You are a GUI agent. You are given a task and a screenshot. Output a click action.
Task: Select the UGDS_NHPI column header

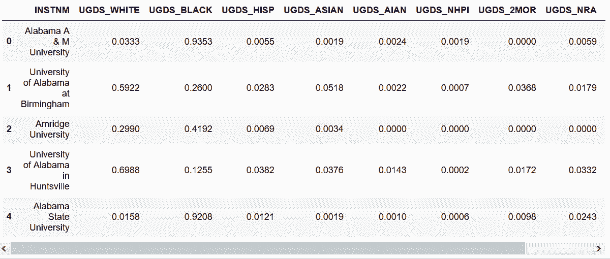[x=442, y=10]
